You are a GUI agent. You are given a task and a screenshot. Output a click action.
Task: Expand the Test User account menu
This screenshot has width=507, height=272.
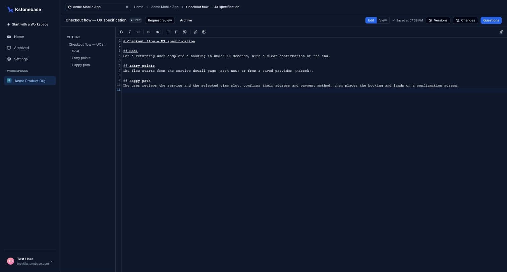coord(51,261)
